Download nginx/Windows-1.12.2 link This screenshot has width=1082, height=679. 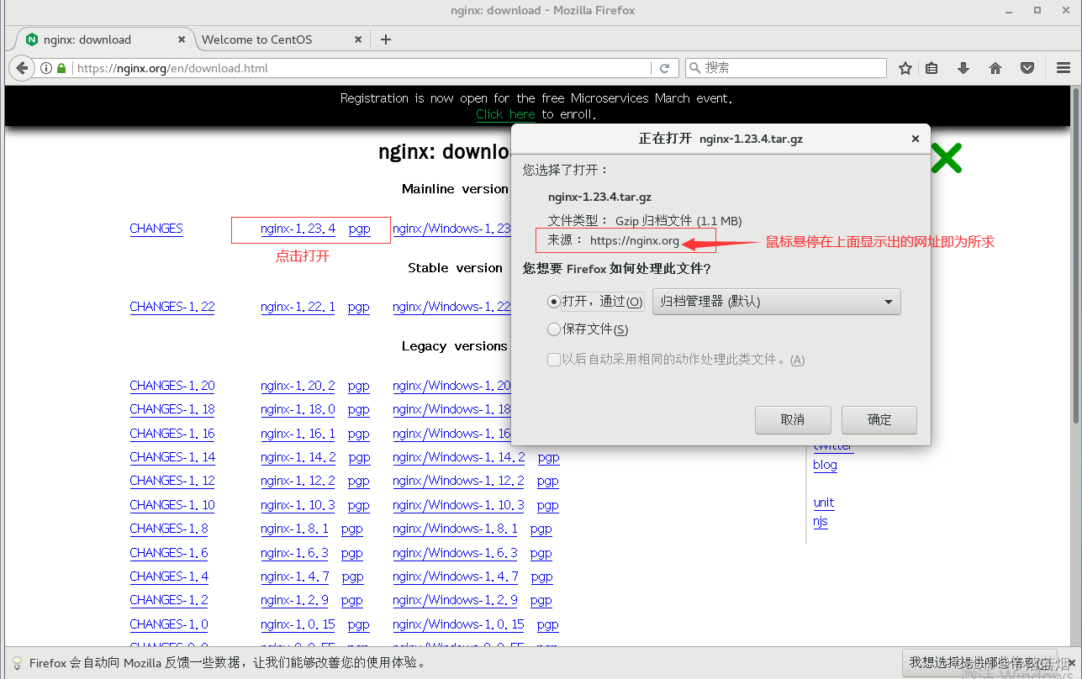point(458,481)
